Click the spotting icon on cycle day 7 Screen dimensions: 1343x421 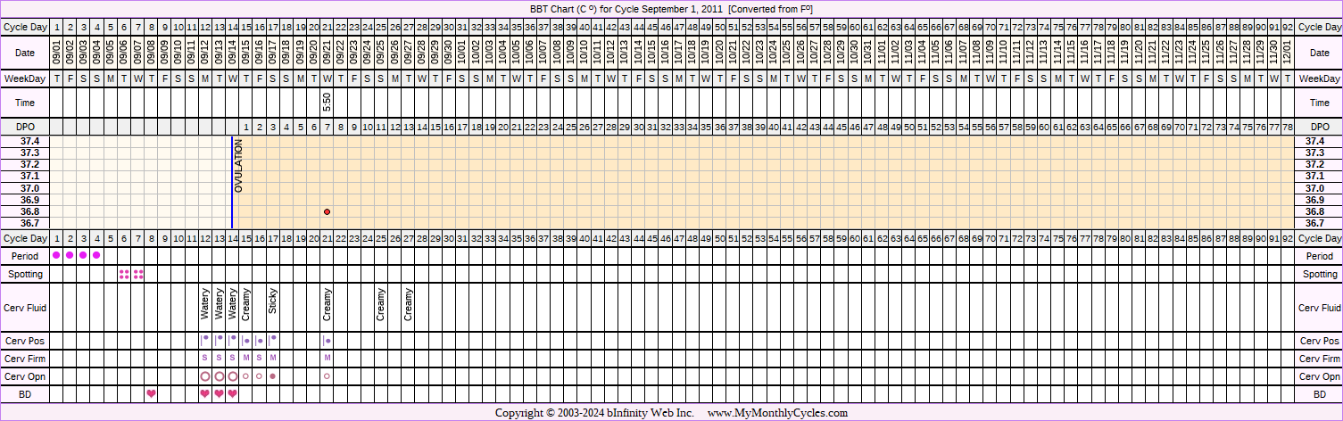pos(137,274)
